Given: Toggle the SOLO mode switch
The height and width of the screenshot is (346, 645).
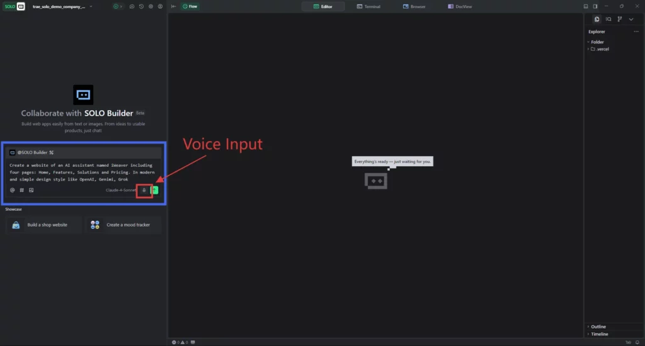Looking at the screenshot, I should point(14,6).
